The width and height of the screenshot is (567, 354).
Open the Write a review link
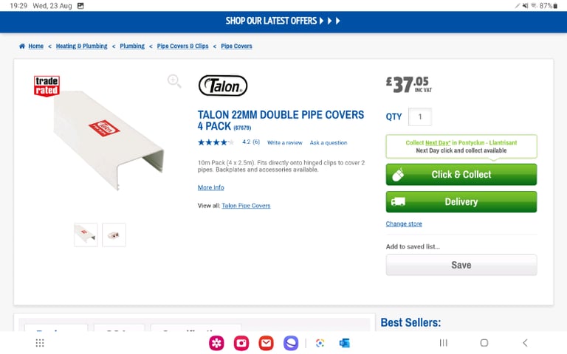285,142
